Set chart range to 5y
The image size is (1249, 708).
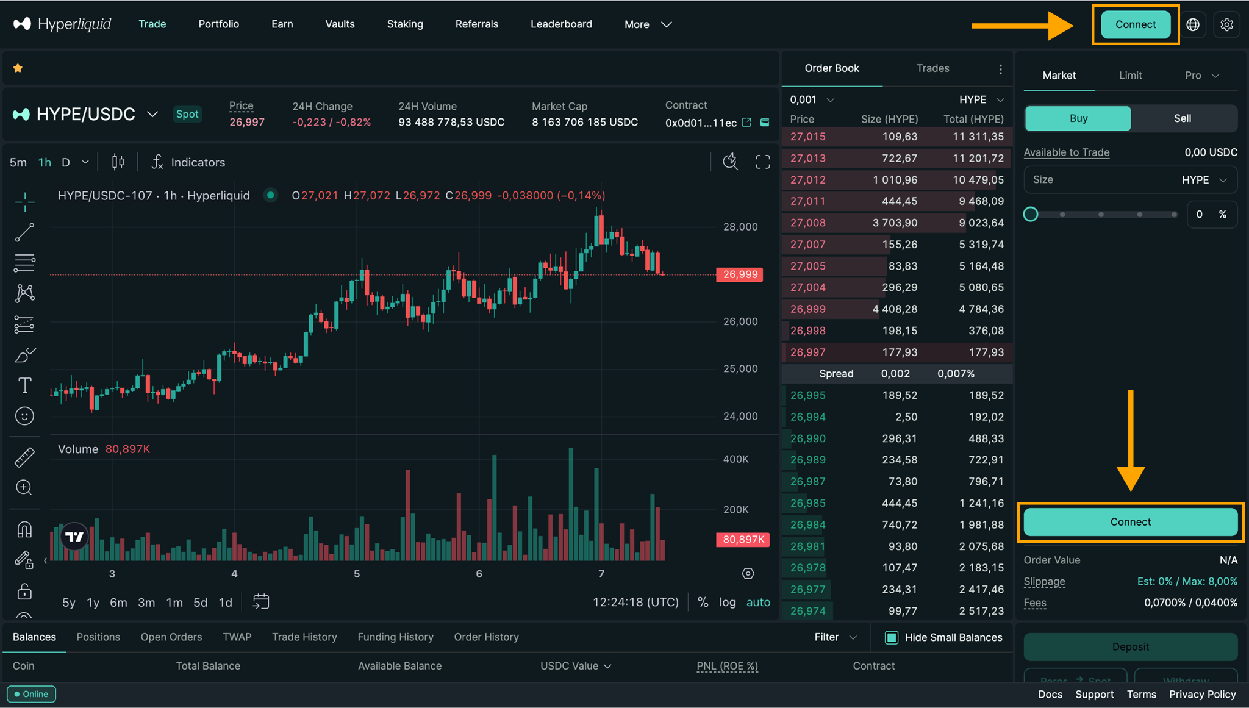pos(69,602)
